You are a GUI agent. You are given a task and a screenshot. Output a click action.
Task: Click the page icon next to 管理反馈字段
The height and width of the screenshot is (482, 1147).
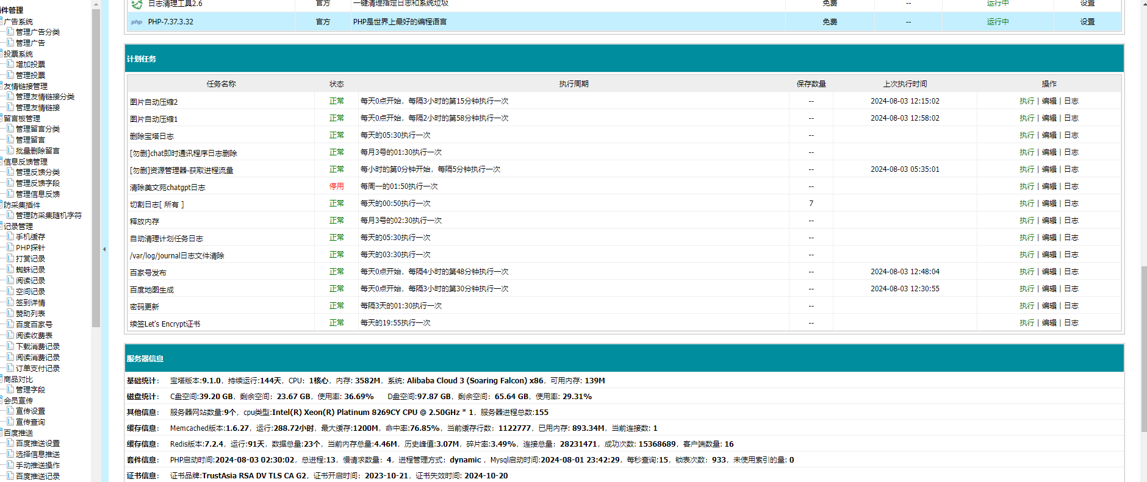[x=10, y=183]
